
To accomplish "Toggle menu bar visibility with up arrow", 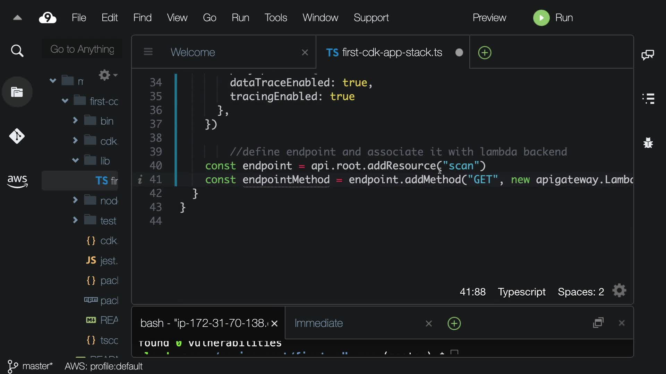I will [x=17, y=18].
